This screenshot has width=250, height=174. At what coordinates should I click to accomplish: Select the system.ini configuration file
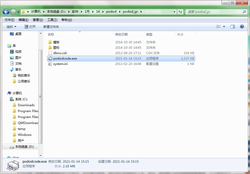pyautogui.click(x=60, y=64)
